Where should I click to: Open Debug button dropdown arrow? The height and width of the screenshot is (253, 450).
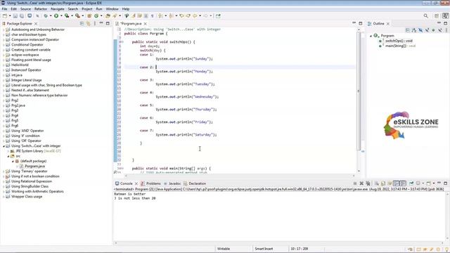51,15
